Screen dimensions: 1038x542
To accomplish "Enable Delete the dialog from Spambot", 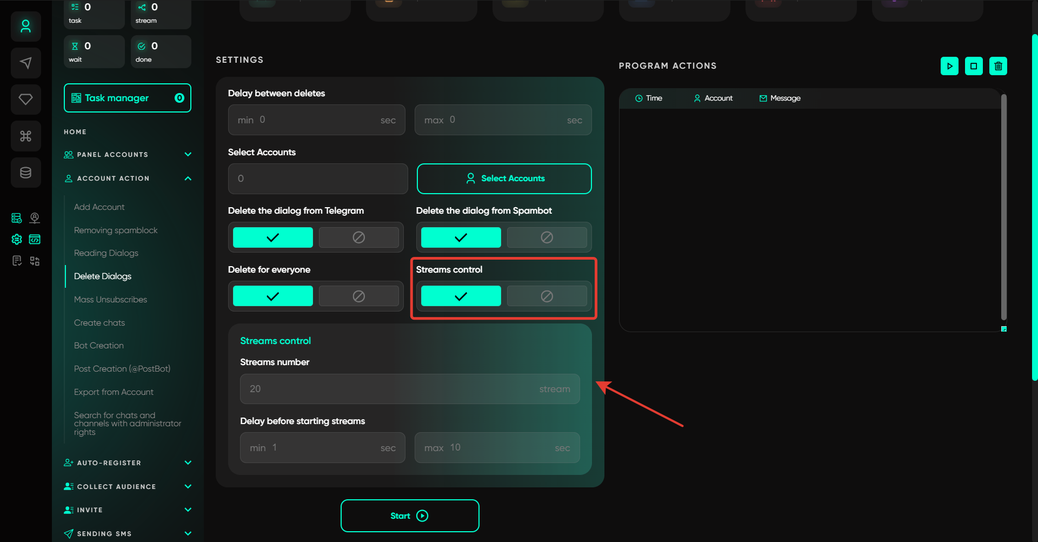I will 461,237.
